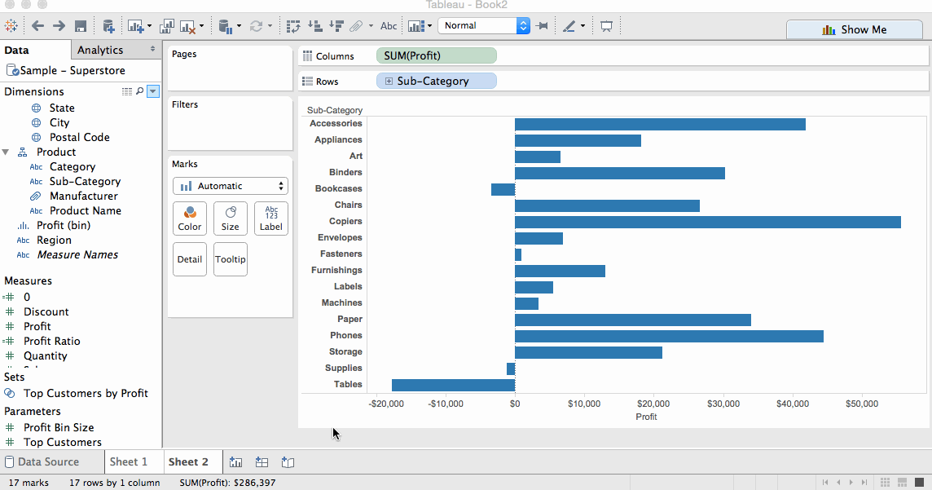Select the Swap Rows and Columns icon

tap(293, 25)
